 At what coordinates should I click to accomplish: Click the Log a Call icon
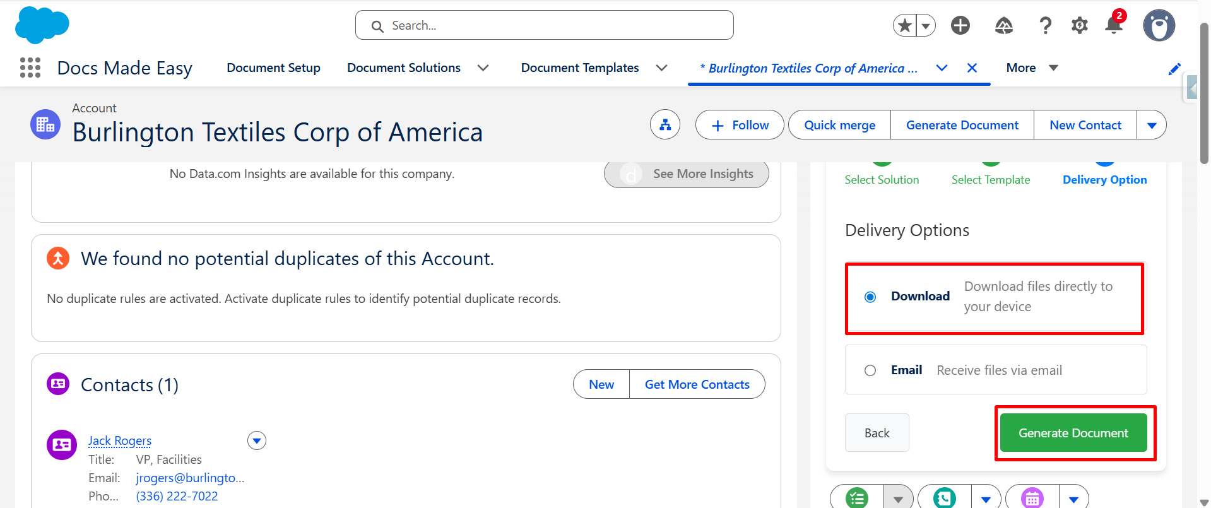(945, 498)
